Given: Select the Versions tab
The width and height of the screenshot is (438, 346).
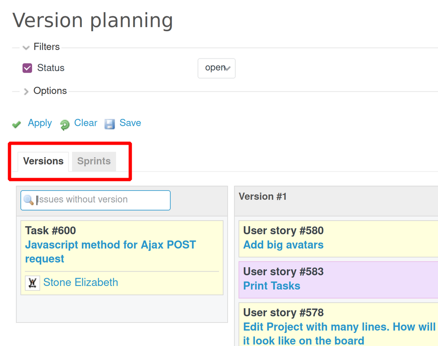Looking at the screenshot, I should (43, 161).
